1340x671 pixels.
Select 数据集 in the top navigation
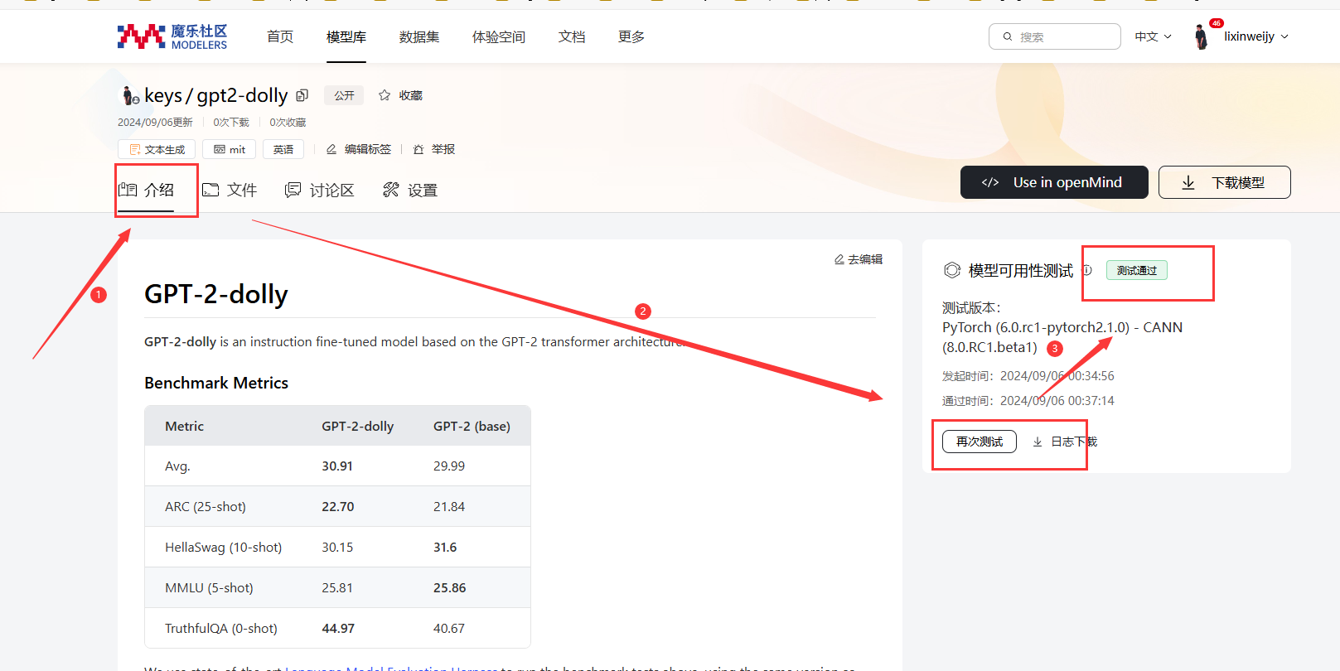pos(419,36)
